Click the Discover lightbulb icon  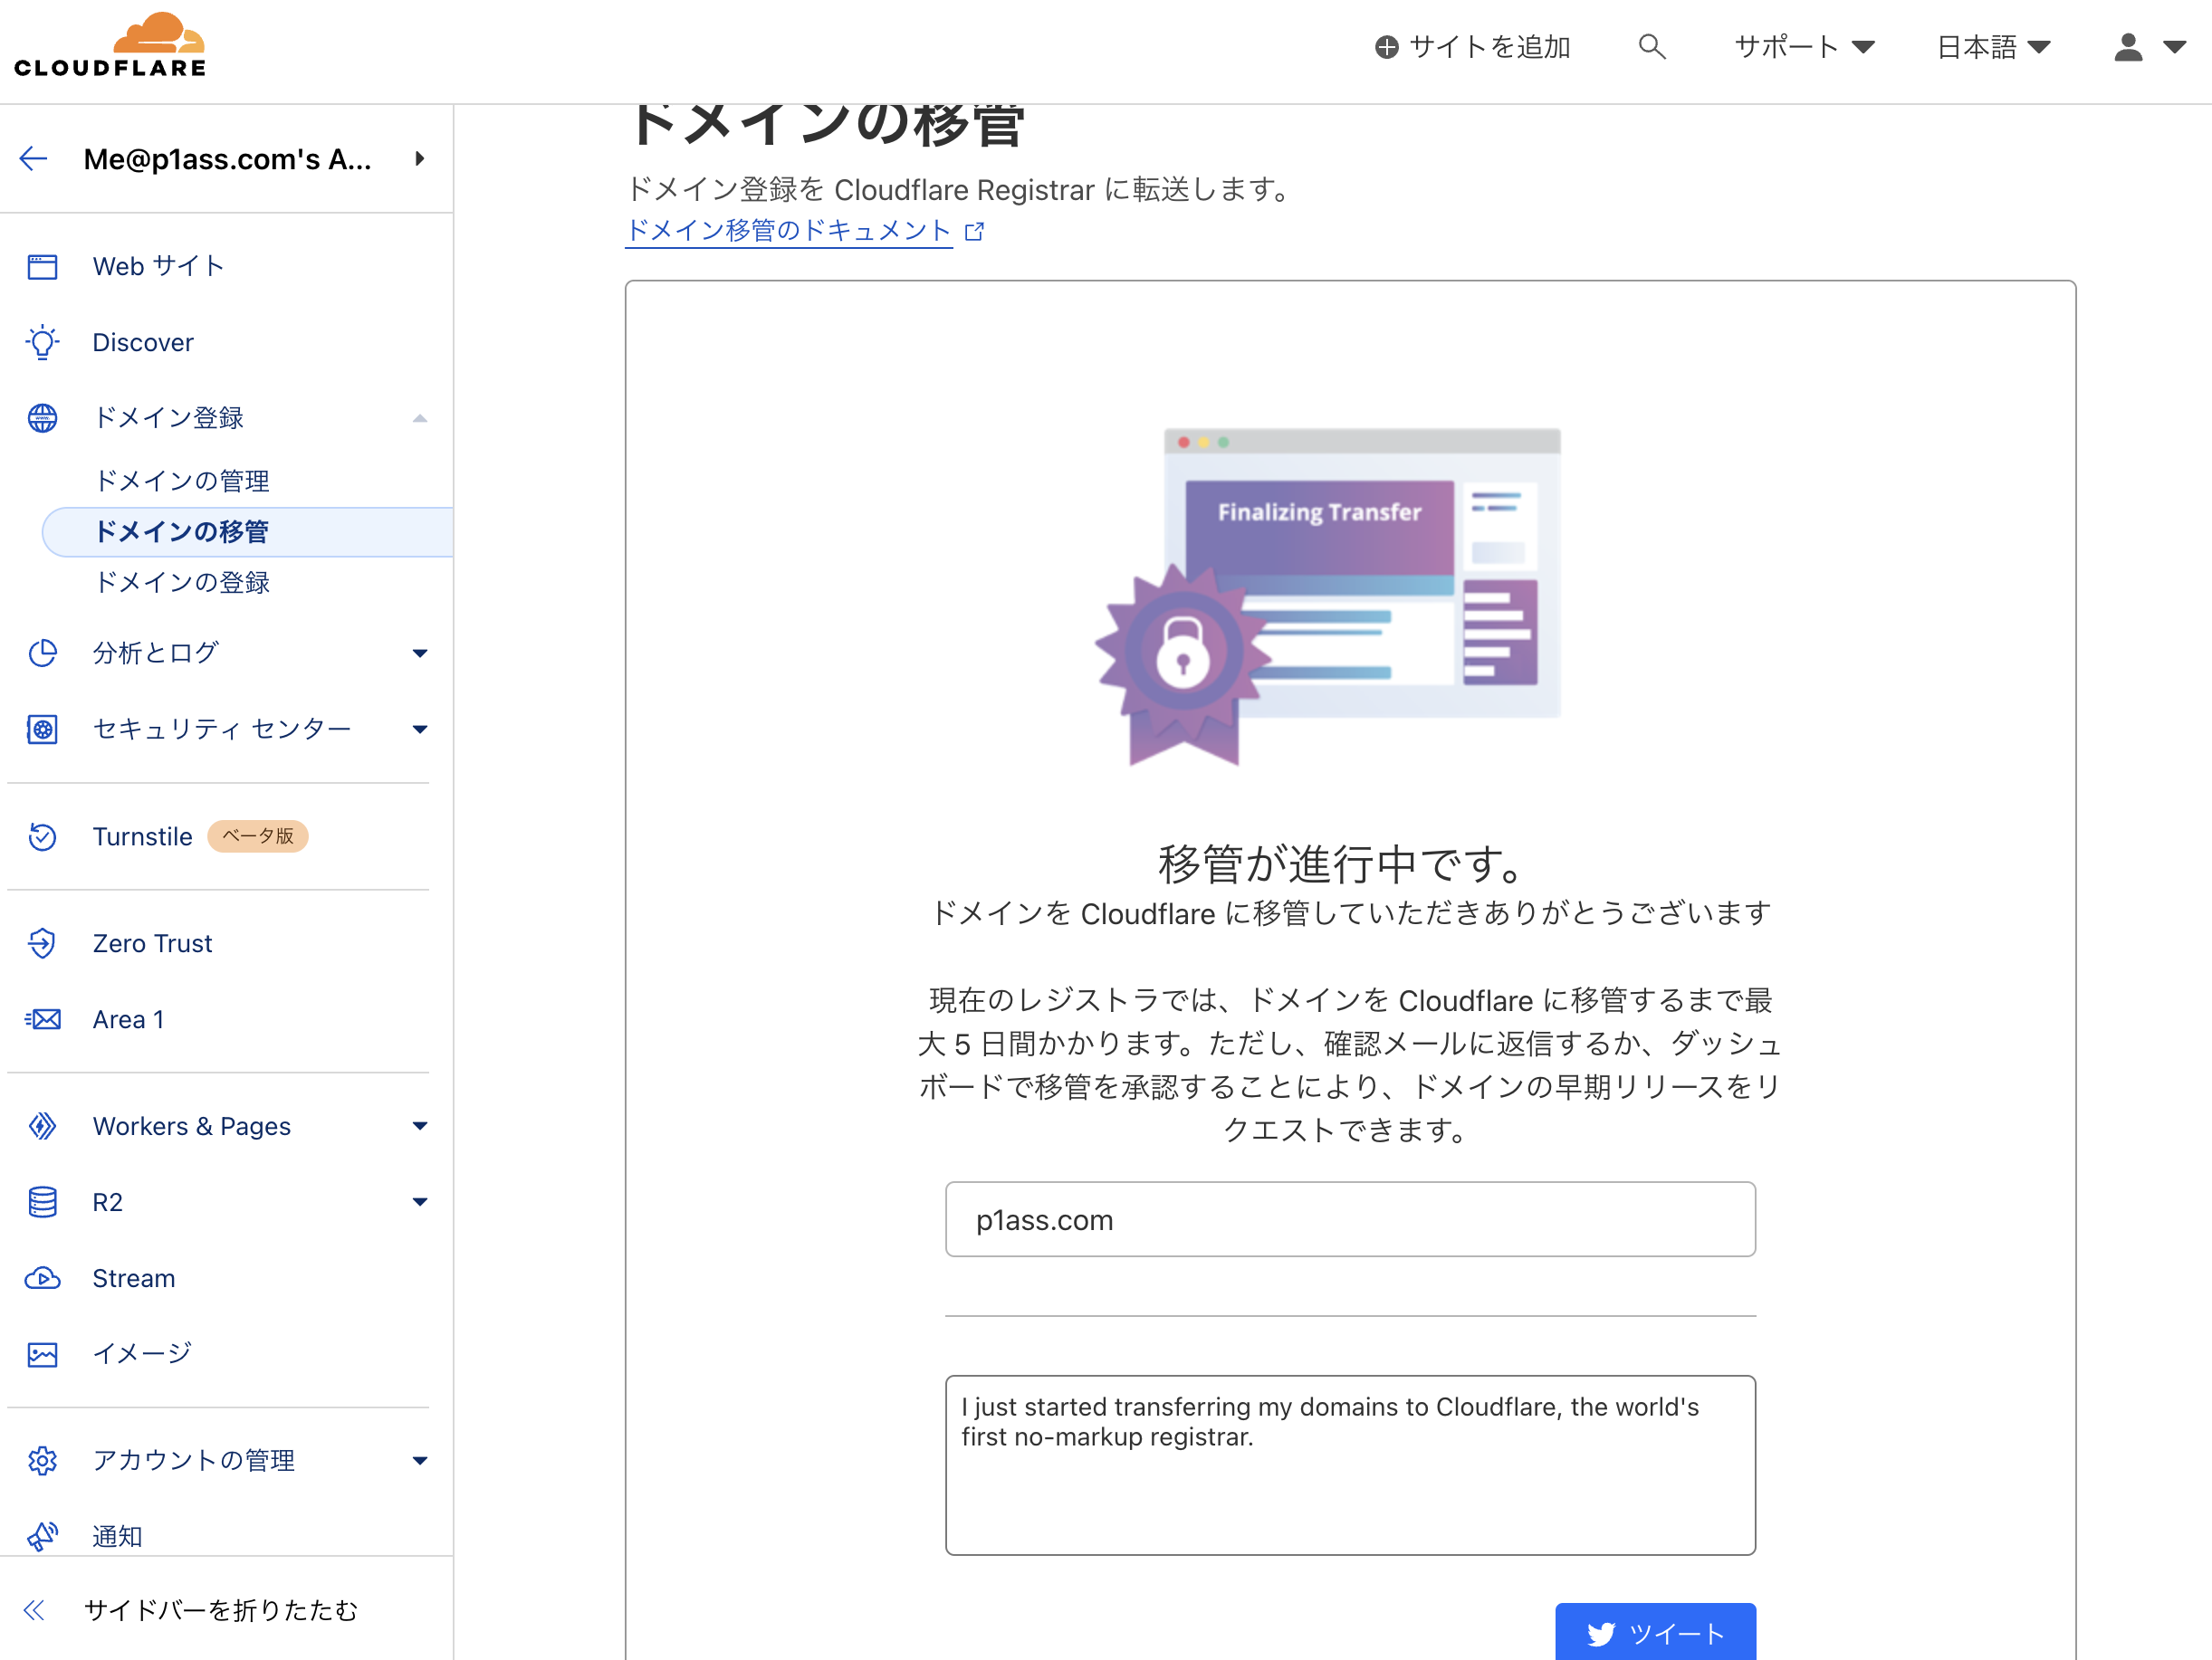point(42,342)
